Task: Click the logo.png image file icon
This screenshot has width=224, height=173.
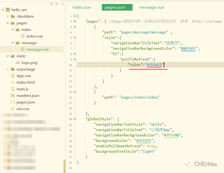Action: [x=18, y=63]
